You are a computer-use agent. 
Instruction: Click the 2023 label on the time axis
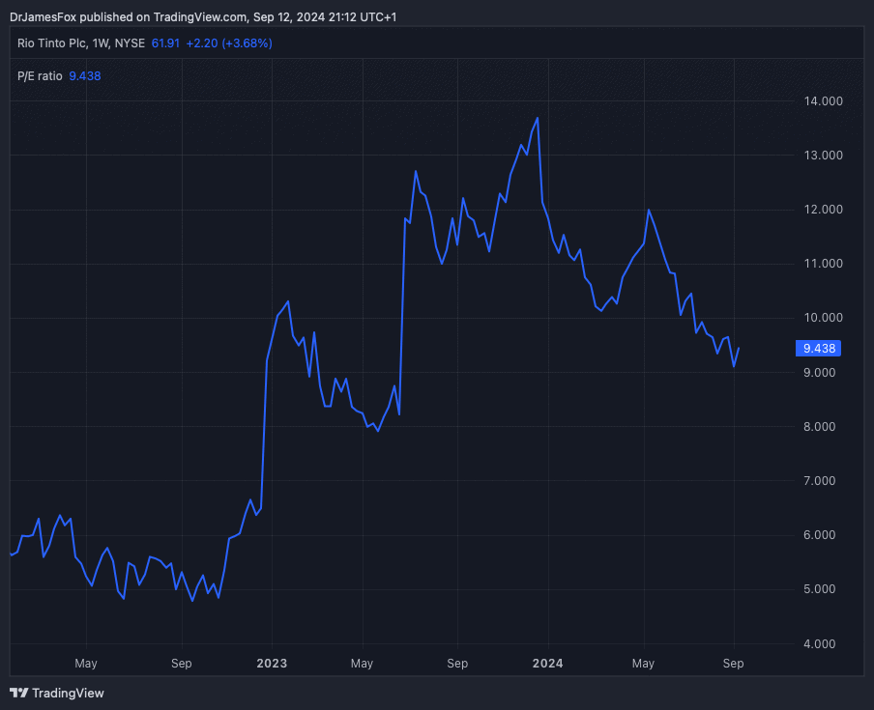[x=271, y=664]
